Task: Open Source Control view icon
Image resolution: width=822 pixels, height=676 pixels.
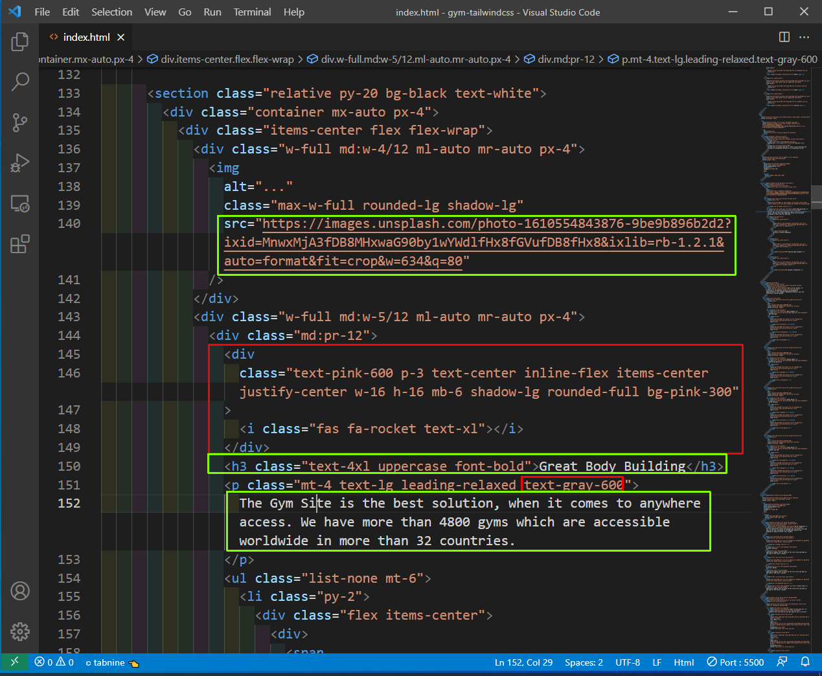Action: (20, 122)
